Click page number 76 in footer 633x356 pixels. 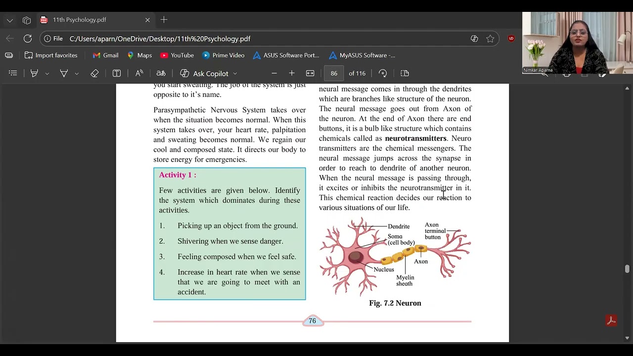tap(312, 321)
